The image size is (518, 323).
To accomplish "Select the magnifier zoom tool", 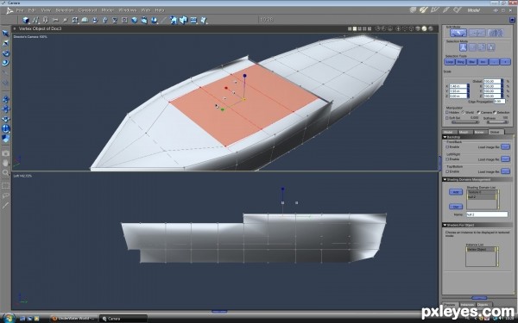I will coord(5,172).
